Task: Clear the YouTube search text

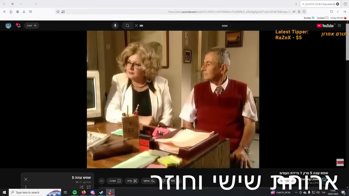Action: [x=136, y=26]
